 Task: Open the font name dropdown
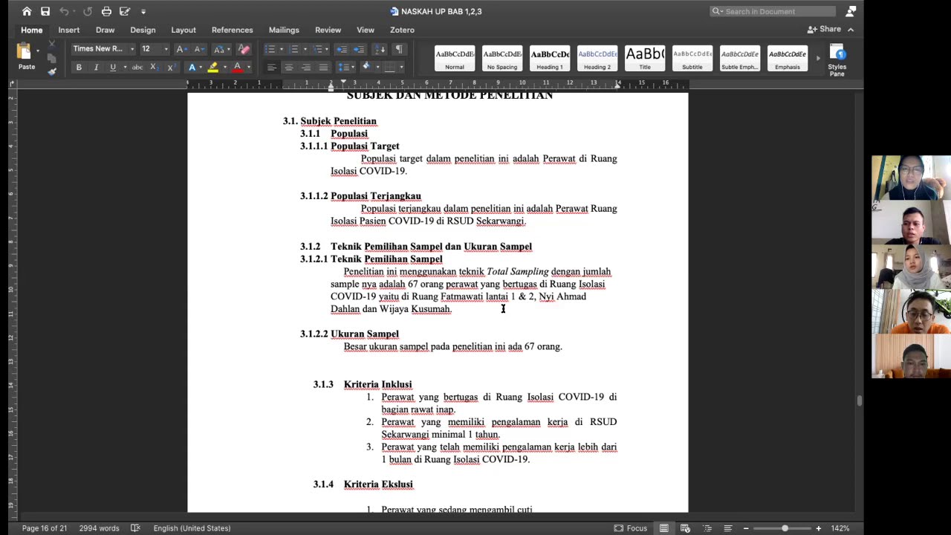[132, 49]
